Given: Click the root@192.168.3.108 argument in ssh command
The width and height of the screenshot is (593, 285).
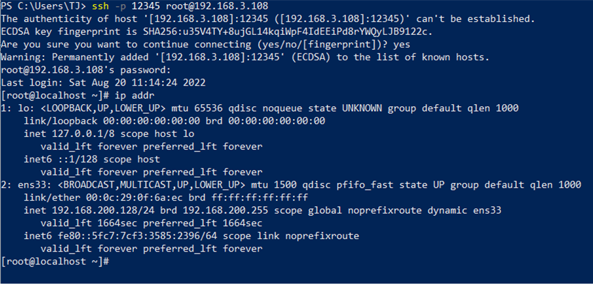Looking at the screenshot, I should (x=217, y=5).
